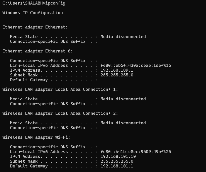Click Media disconnected under Local Area Connection* 2
Image resolution: width=206 pixels, height=172 pixels.
pos(123,123)
